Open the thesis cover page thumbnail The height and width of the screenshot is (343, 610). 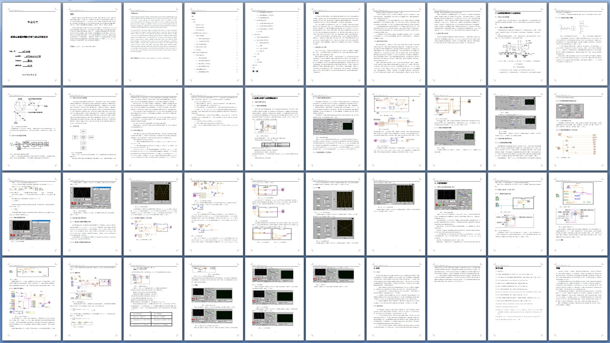tap(31, 44)
